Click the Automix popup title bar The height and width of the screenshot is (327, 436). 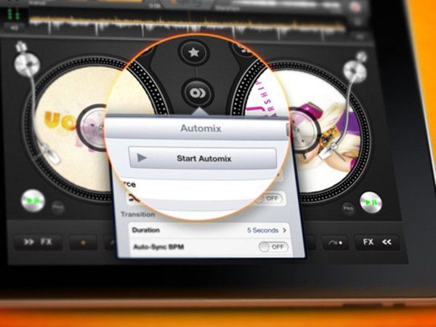198,128
